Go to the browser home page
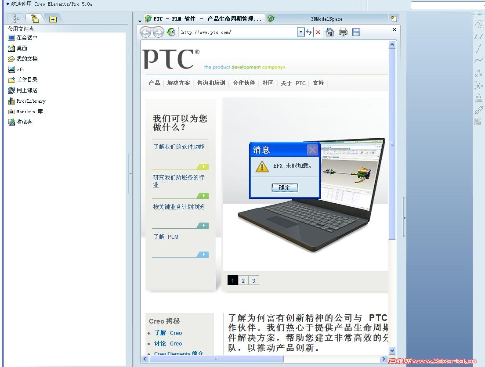The image size is (485, 367). point(330,32)
